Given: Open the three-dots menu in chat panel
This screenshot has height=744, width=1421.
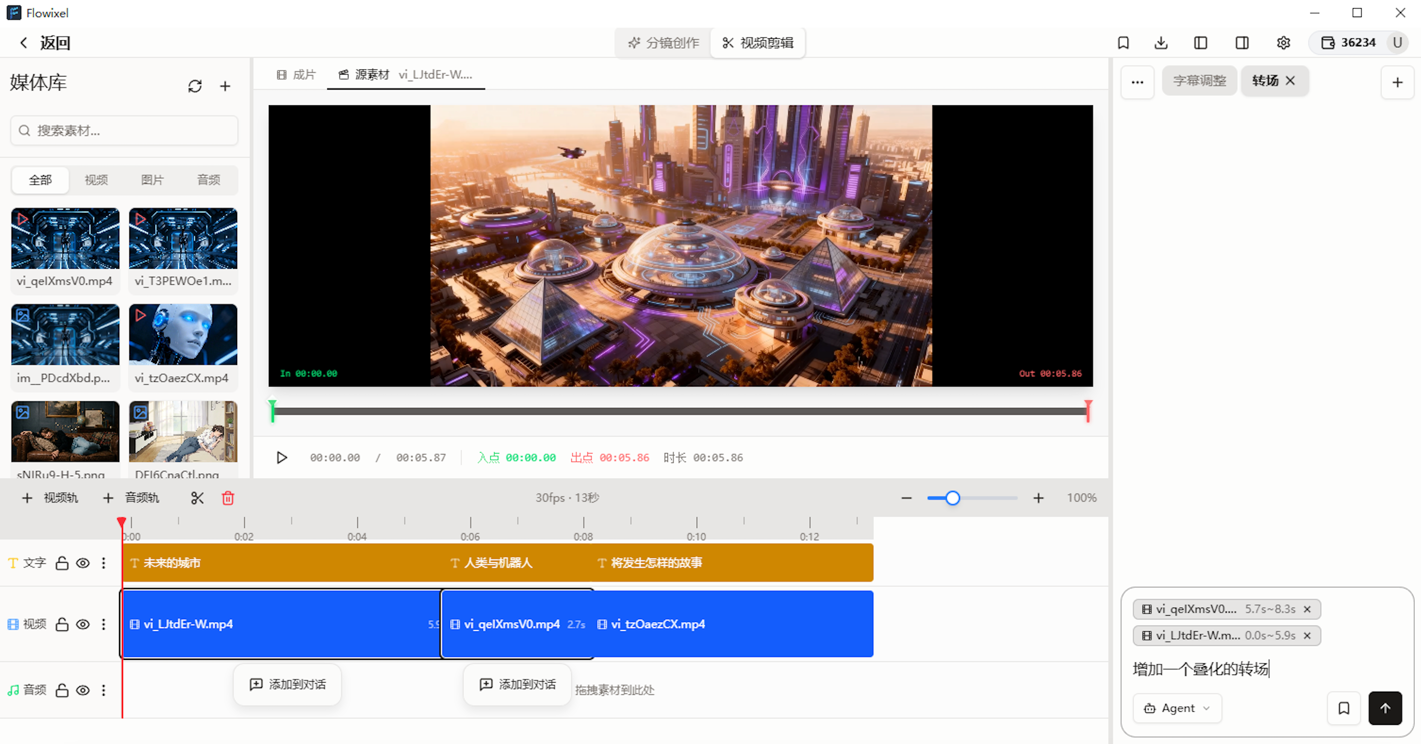Looking at the screenshot, I should (x=1138, y=82).
